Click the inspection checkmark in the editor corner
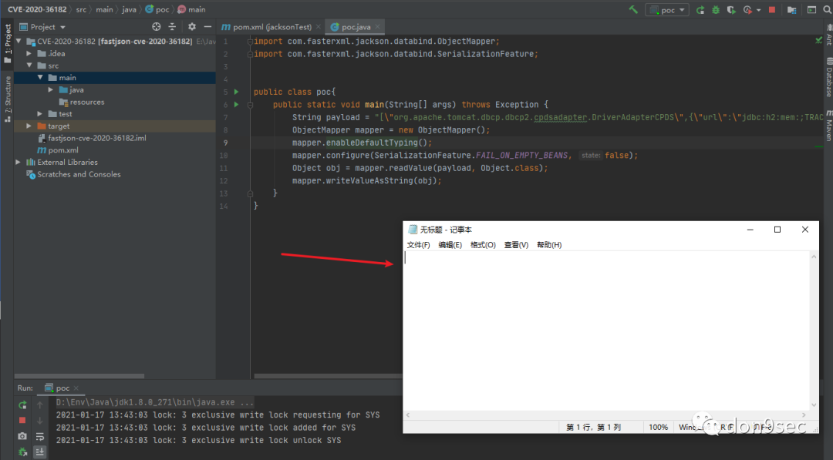The width and height of the screenshot is (833, 460). click(x=818, y=40)
